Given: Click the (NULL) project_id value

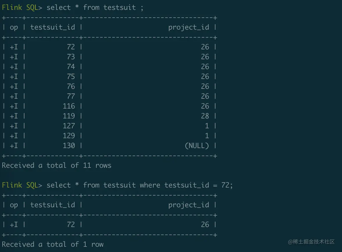Looking at the screenshot, I should click(197, 146).
